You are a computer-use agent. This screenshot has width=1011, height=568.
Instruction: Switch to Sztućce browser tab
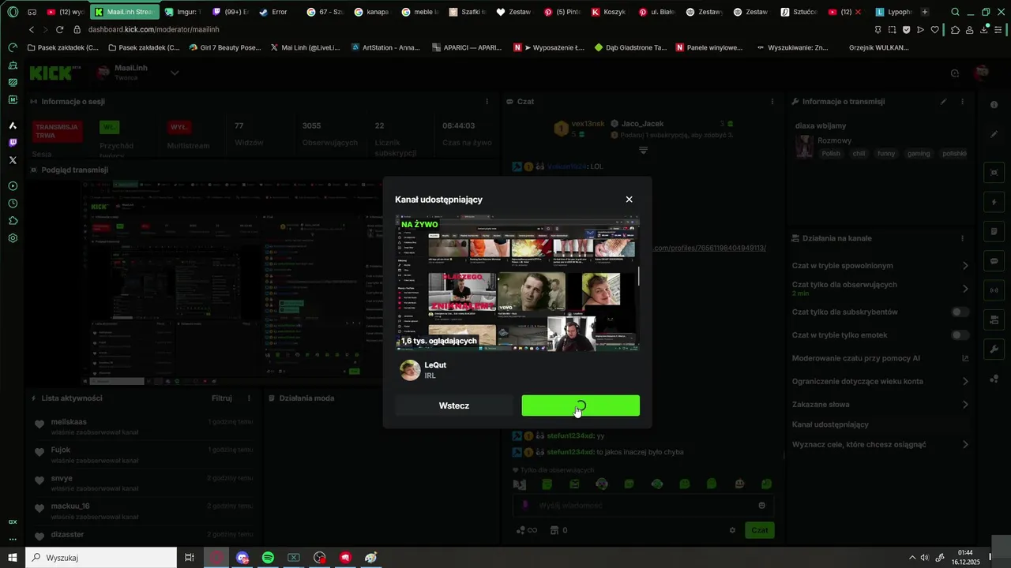[x=798, y=12]
